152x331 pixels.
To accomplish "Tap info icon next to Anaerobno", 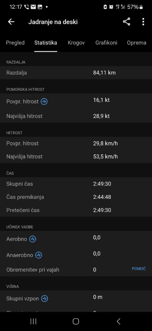I will 38,255.
